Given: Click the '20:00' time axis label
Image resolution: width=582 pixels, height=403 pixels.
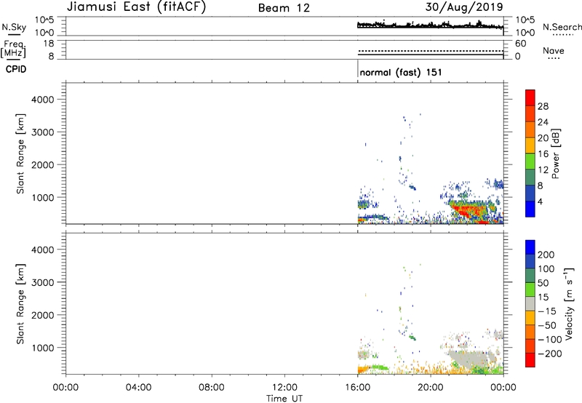Looking at the screenshot, I should [x=431, y=388].
